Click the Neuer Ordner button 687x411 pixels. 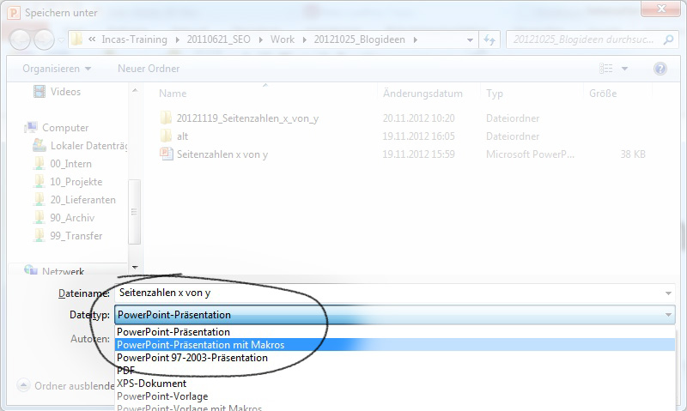pos(149,69)
